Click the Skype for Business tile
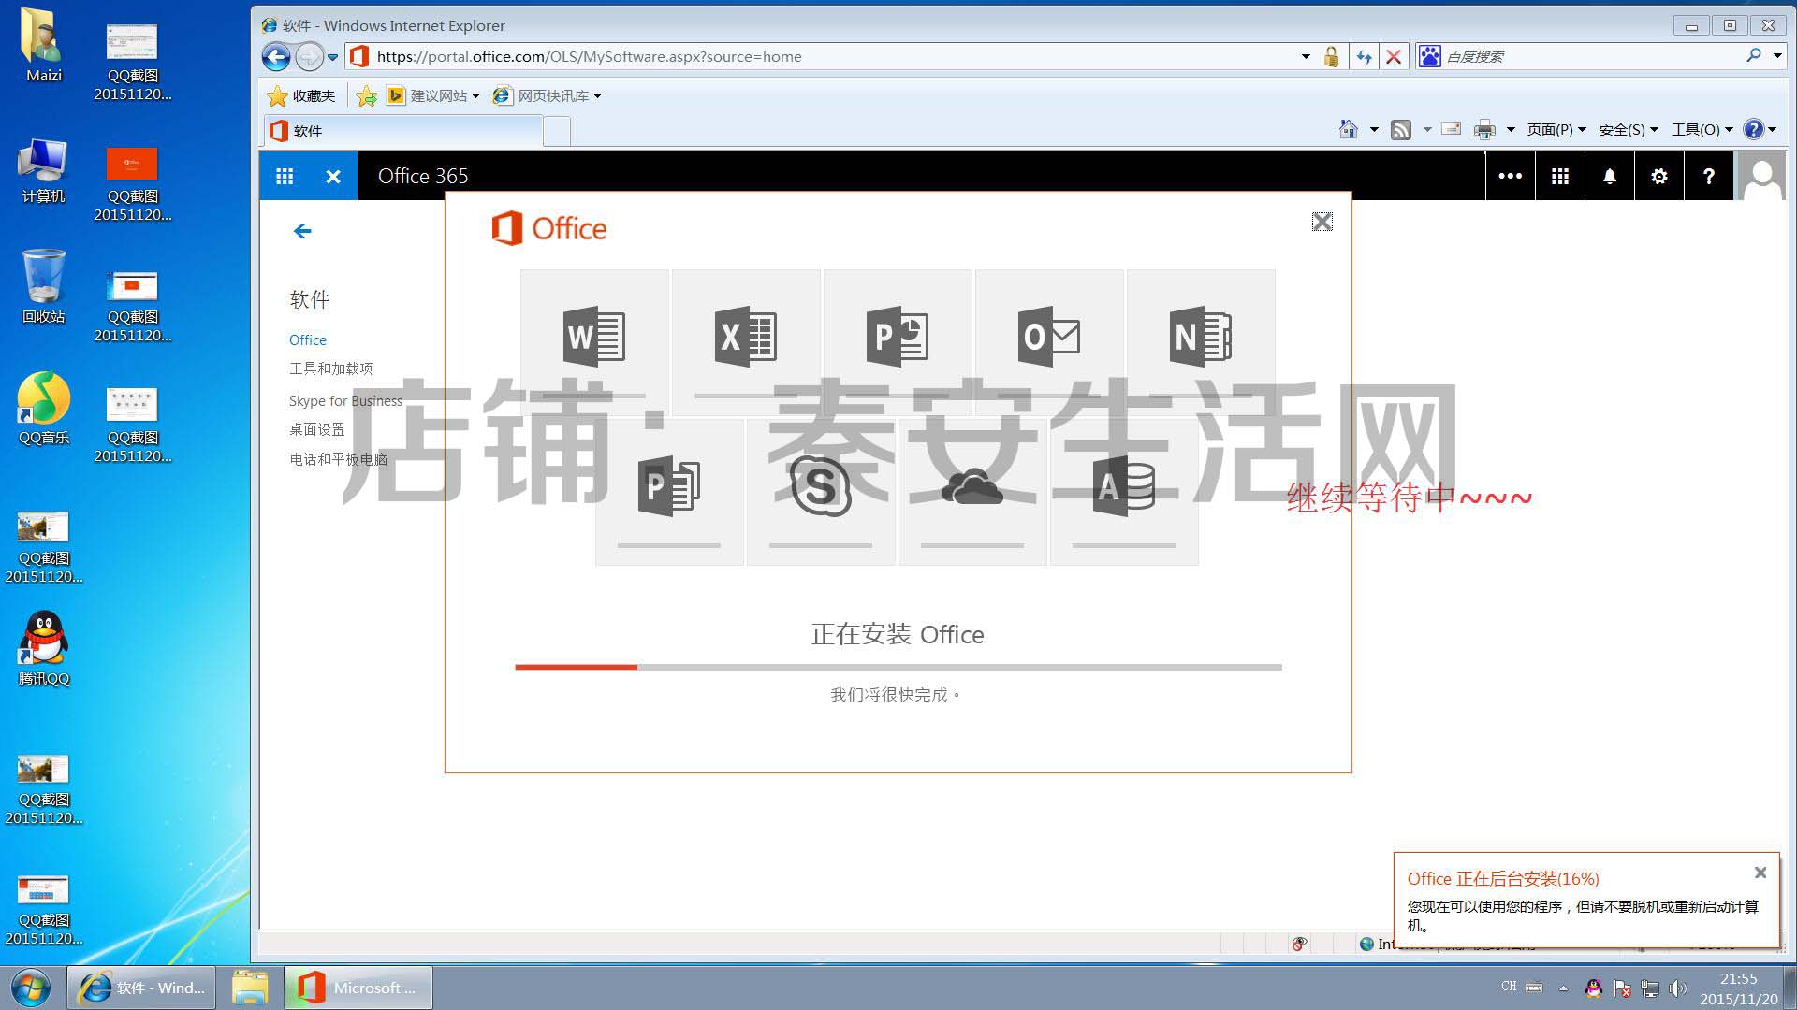This screenshot has height=1010, width=1797. [x=821, y=492]
